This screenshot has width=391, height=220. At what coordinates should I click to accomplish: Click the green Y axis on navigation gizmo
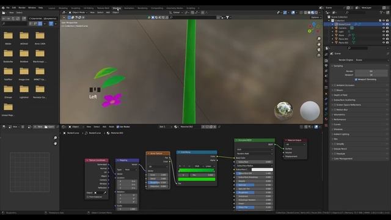(x=310, y=31)
